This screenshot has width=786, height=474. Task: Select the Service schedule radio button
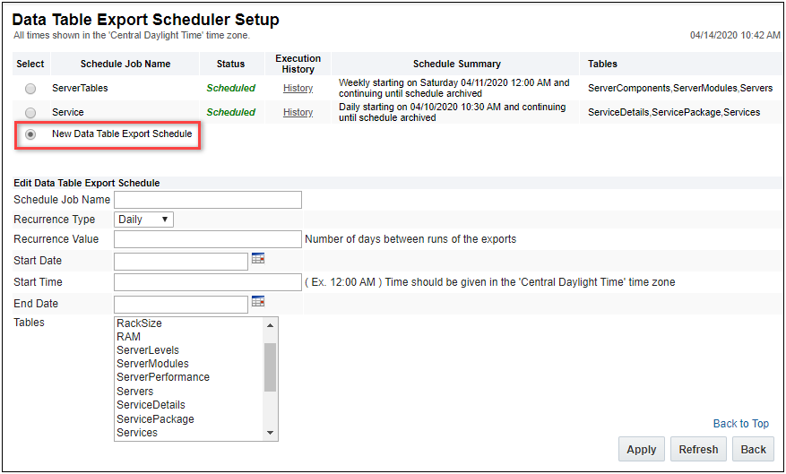pos(31,113)
